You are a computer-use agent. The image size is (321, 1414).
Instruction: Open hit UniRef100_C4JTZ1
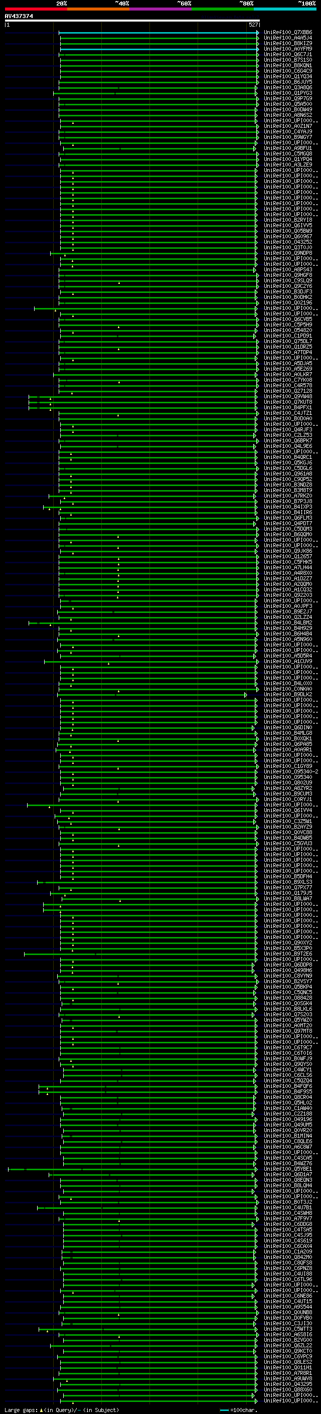point(288,413)
